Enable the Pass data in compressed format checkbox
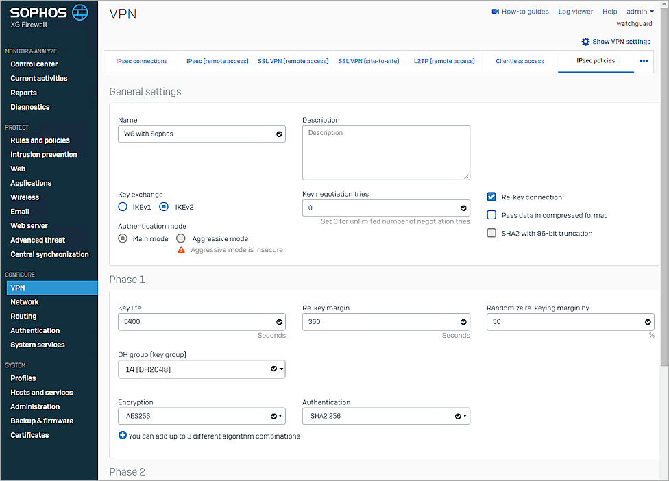The height and width of the screenshot is (481, 669). [x=491, y=214]
